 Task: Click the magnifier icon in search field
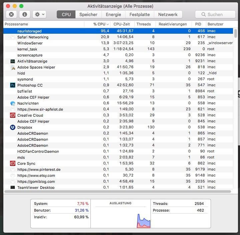[x=203, y=14]
